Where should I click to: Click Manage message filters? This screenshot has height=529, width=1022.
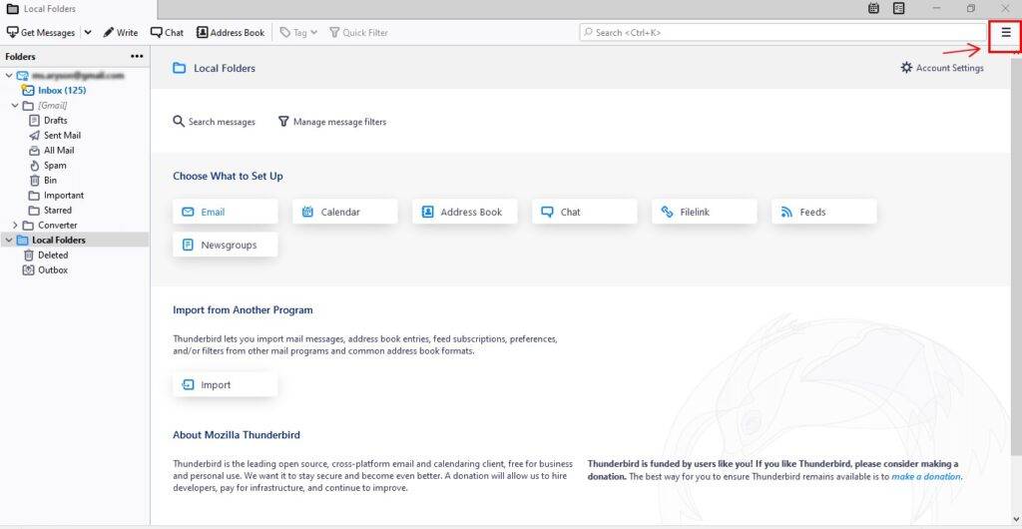pyautogui.click(x=331, y=122)
